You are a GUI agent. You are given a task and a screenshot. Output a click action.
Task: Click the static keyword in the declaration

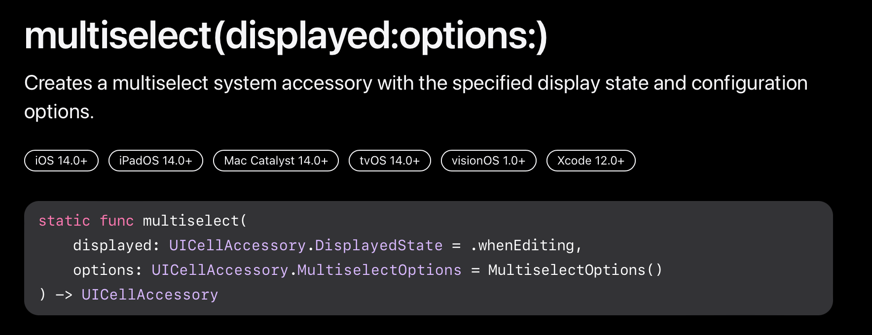pyautogui.click(x=65, y=221)
